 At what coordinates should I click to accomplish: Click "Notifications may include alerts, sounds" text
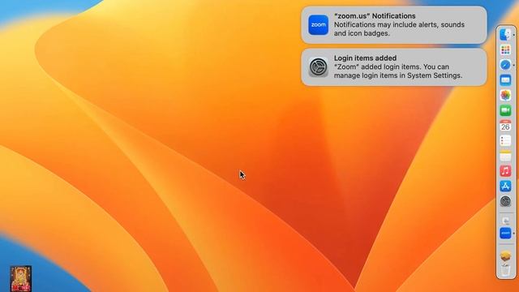tap(399, 25)
